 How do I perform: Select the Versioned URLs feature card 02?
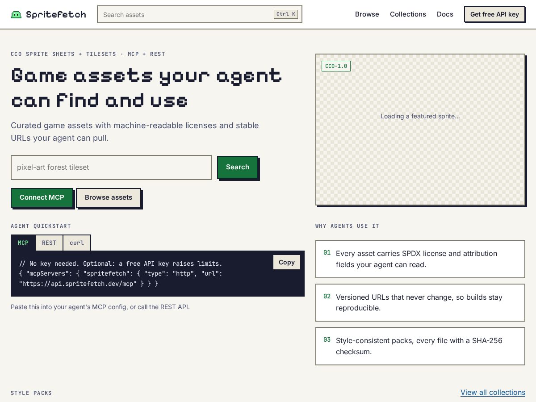420,302
